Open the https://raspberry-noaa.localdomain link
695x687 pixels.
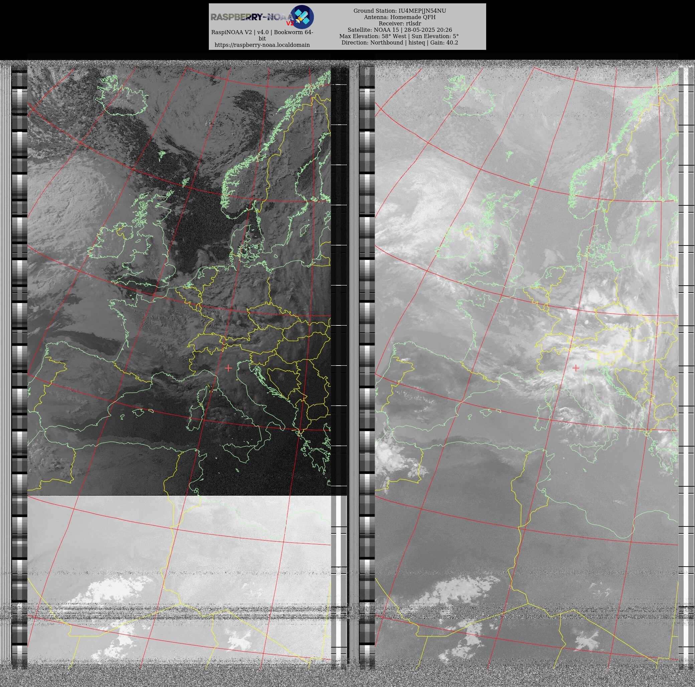pyautogui.click(x=262, y=45)
